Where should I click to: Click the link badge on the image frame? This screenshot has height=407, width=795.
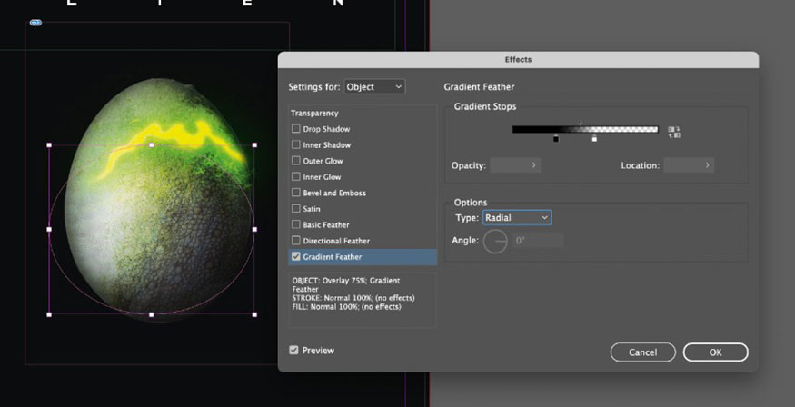(x=35, y=23)
